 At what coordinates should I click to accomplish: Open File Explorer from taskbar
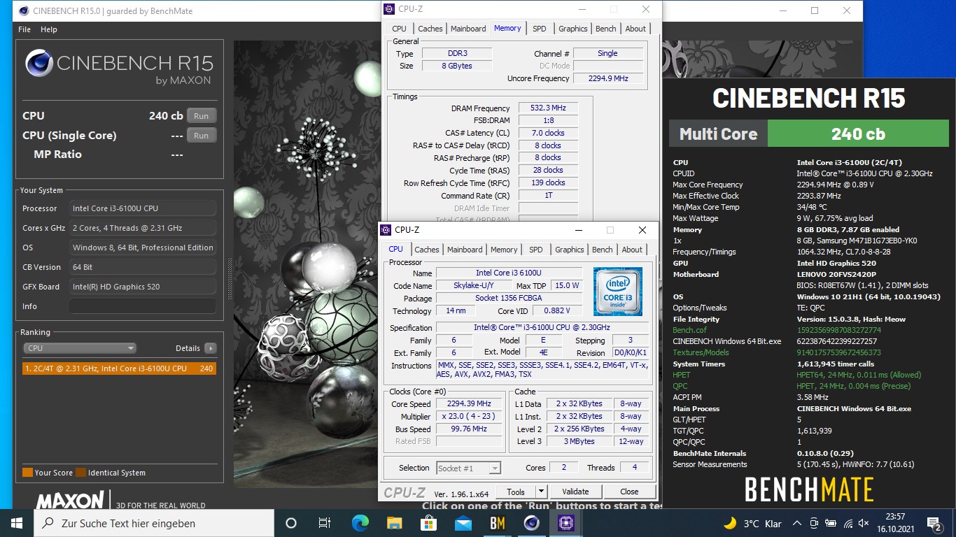(x=395, y=523)
